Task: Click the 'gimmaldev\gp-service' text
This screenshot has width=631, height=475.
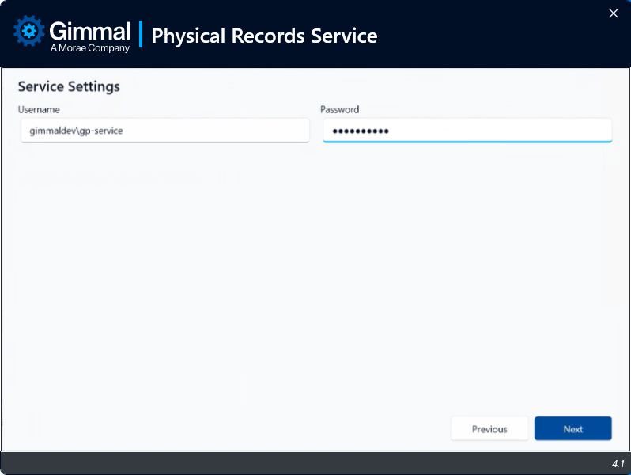Action: coord(76,131)
